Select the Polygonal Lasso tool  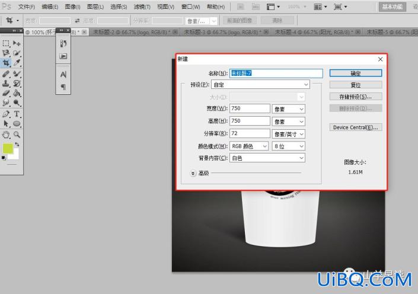point(6,53)
